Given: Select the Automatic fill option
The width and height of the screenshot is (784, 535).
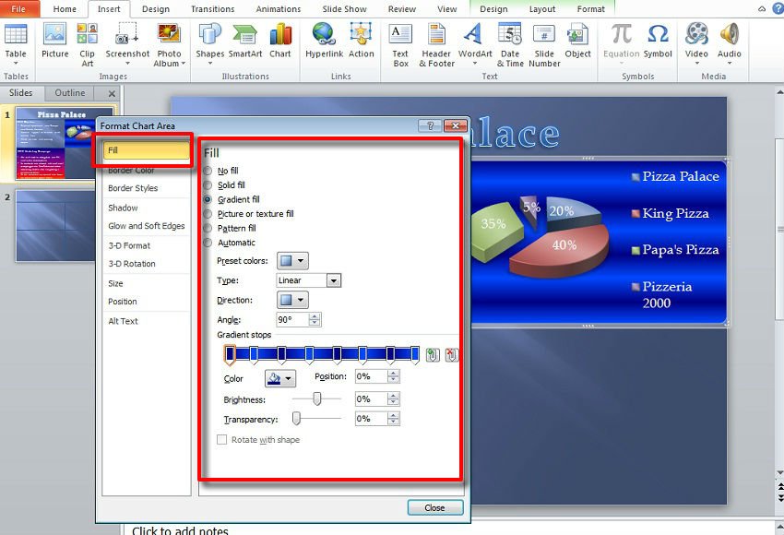Looking at the screenshot, I should [208, 243].
